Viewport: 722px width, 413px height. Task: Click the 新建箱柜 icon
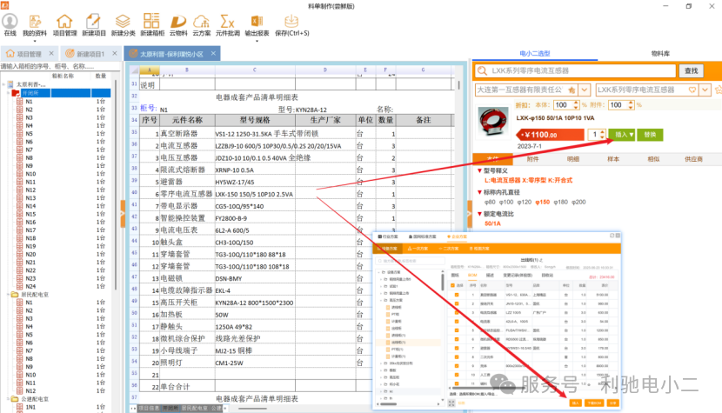[x=152, y=25]
